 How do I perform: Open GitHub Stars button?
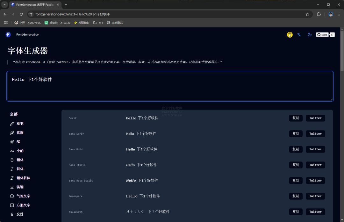[322, 35]
